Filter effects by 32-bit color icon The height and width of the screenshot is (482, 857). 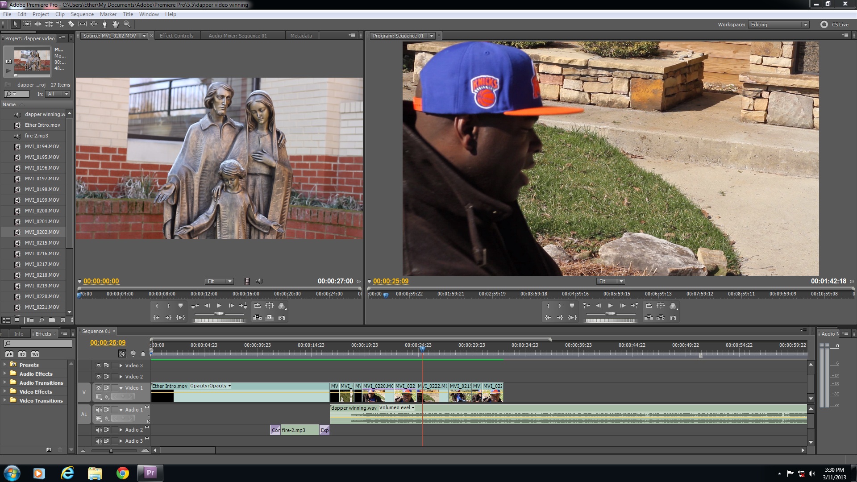[22, 354]
